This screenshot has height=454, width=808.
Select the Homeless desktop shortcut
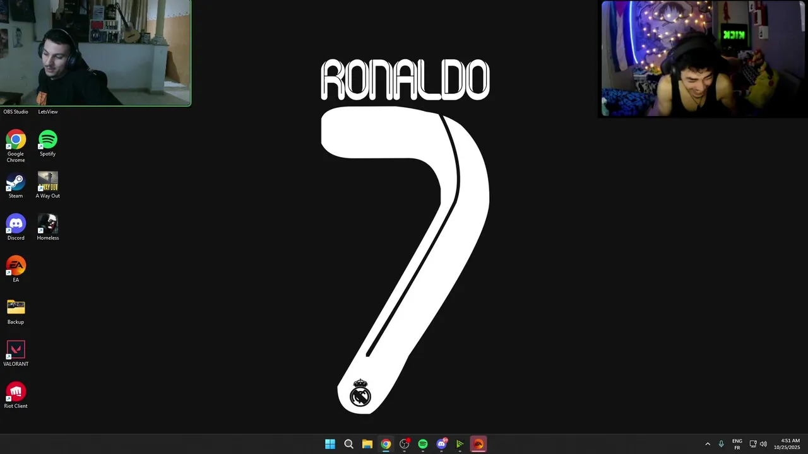pos(47,228)
